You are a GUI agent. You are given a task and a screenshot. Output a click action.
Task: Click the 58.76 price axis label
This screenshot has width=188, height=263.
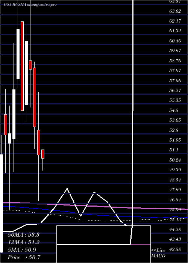[175, 61]
